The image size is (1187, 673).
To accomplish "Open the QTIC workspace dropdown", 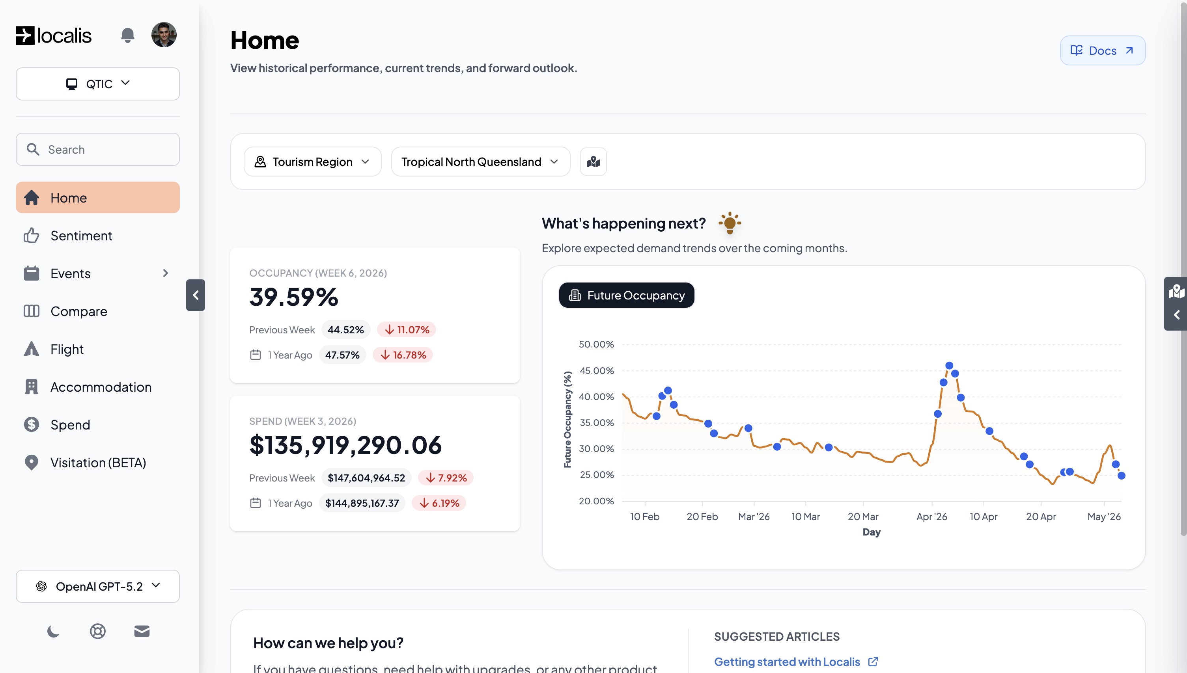I will [x=98, y=84].
